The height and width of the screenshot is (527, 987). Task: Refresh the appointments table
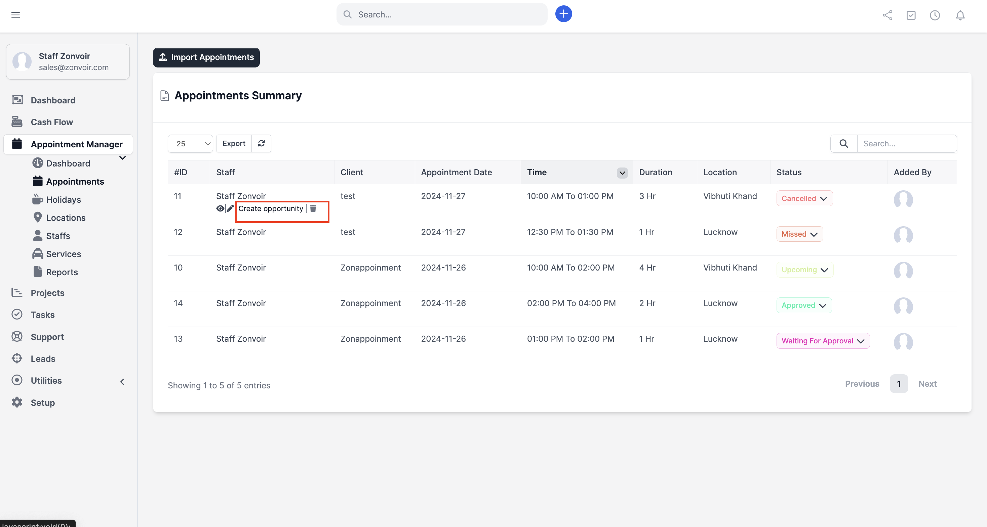point(261,143)
